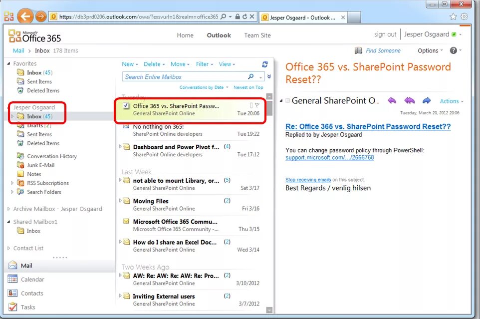Click the Reply All double arrow icon
The height and width of the screenshot is (319, 480).
click(409, 100)
